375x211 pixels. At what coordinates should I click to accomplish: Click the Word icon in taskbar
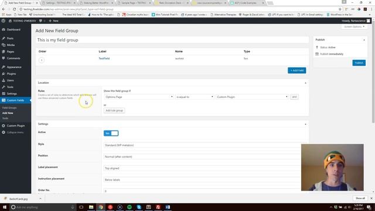(x=168, y=207)
